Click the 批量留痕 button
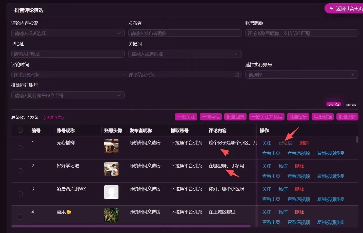This screenshot has width=363, height=233. coord(298,117)
